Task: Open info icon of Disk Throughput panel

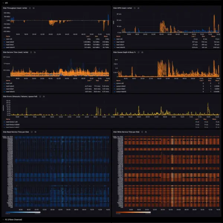Action: (x=30, y=8)
